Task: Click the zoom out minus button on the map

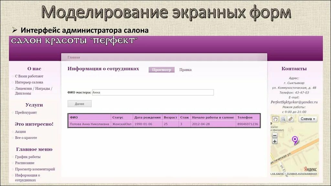Action: [x=275, y=135]
